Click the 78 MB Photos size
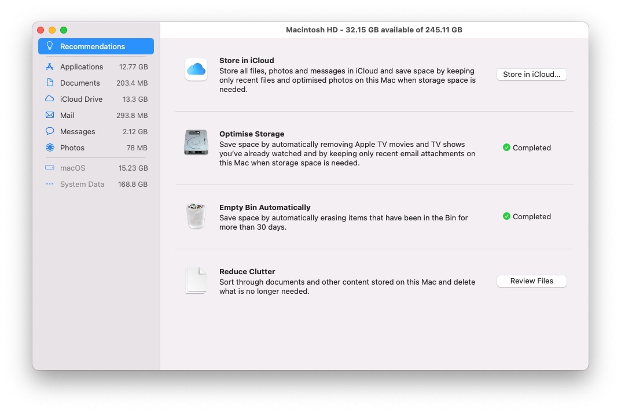Viewport: 621px width, 413px height. (137, 148)
